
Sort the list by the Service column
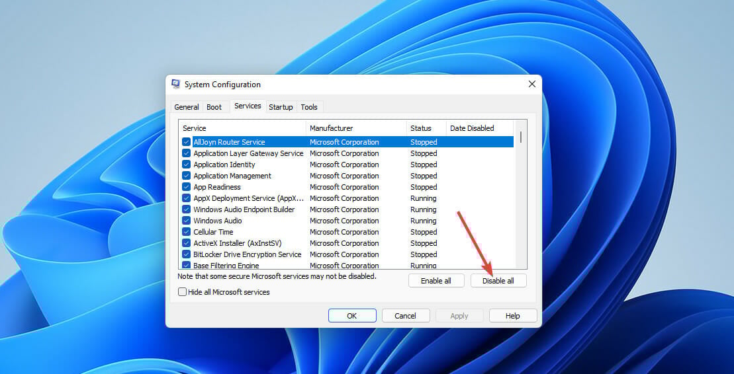[x=242, y=128]
